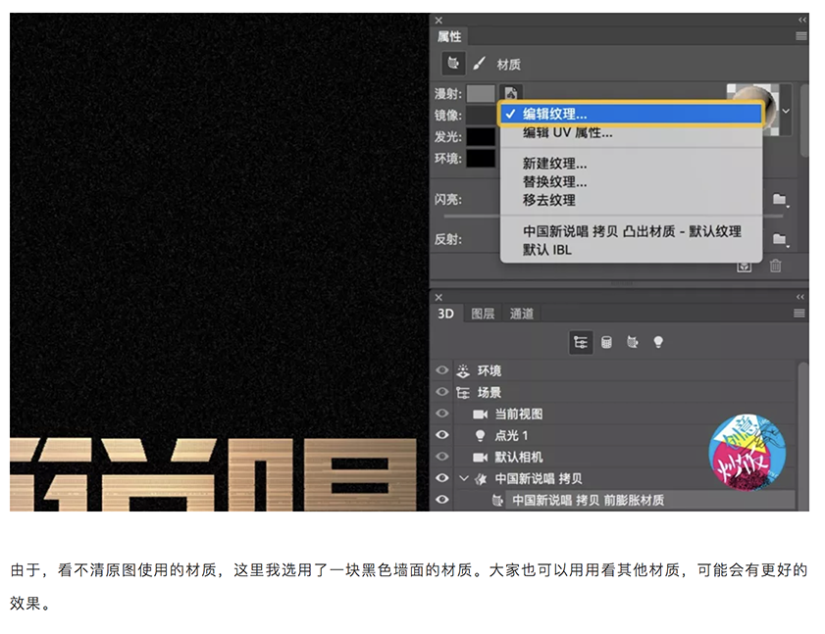Close the 3D panel
Screen dimensions: 825x634
click(x=438, y=298)
